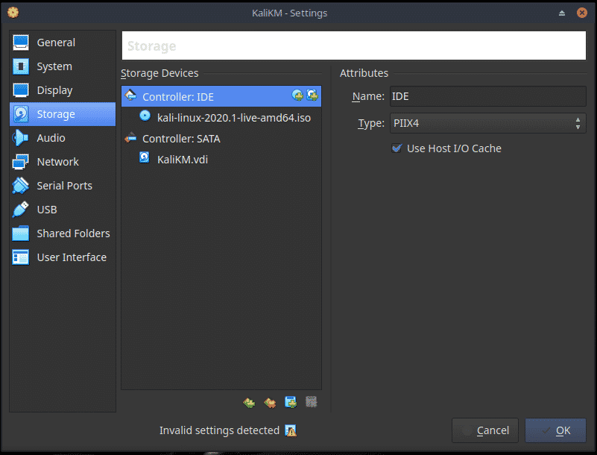
Task: Confirm the settings with the OK button
Action: coord(555,430)
